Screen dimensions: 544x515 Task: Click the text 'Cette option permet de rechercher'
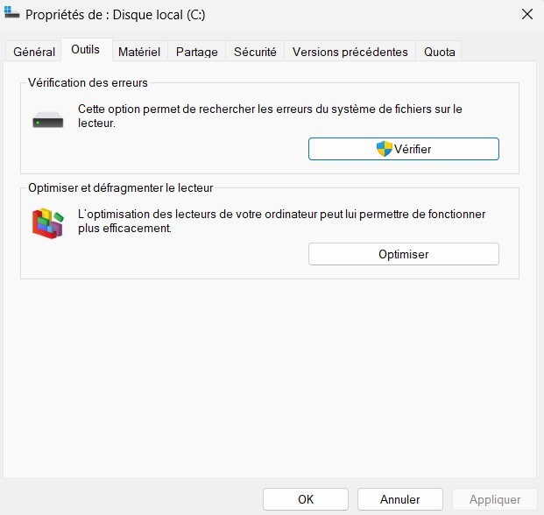166,109
